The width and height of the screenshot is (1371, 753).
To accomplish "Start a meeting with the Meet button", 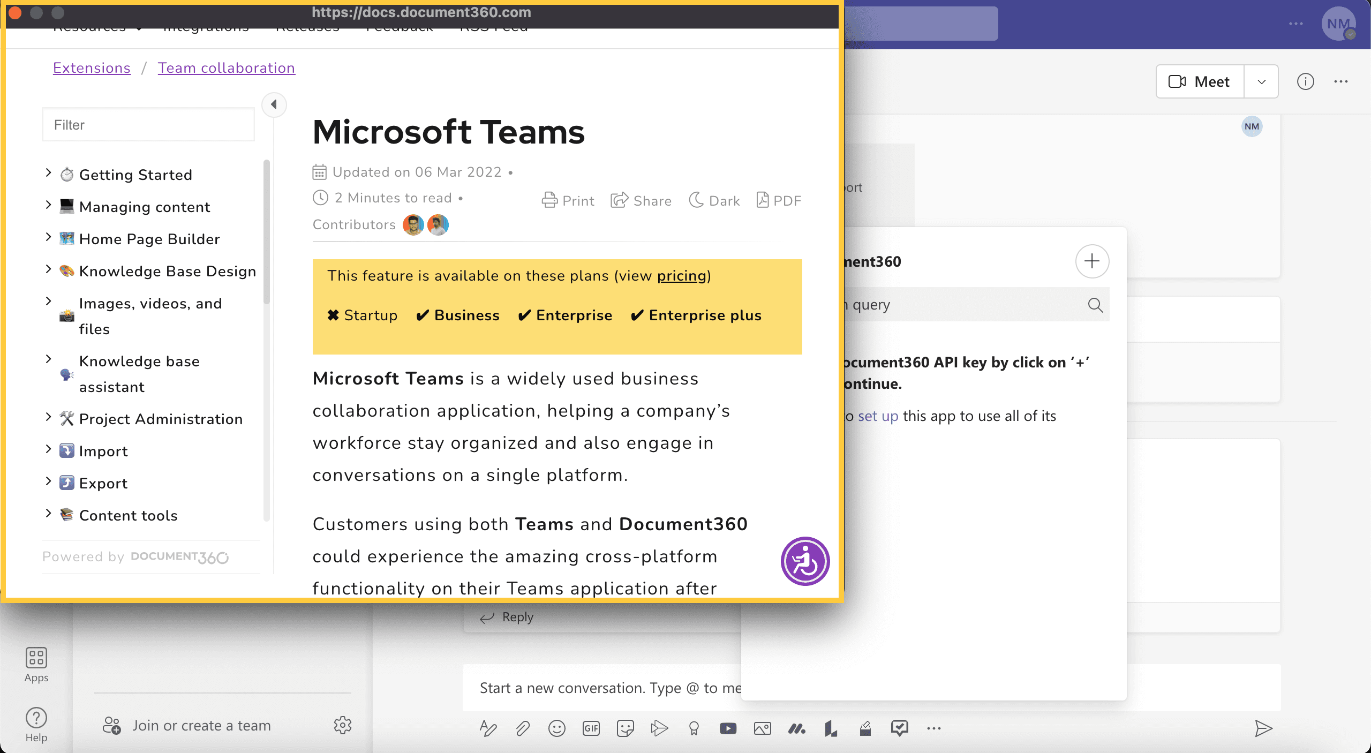I will click(1200, 81).
